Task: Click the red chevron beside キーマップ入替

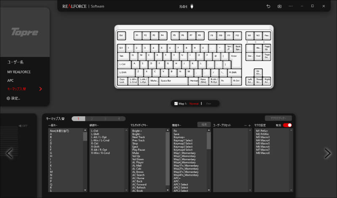Action: point(40,89)
